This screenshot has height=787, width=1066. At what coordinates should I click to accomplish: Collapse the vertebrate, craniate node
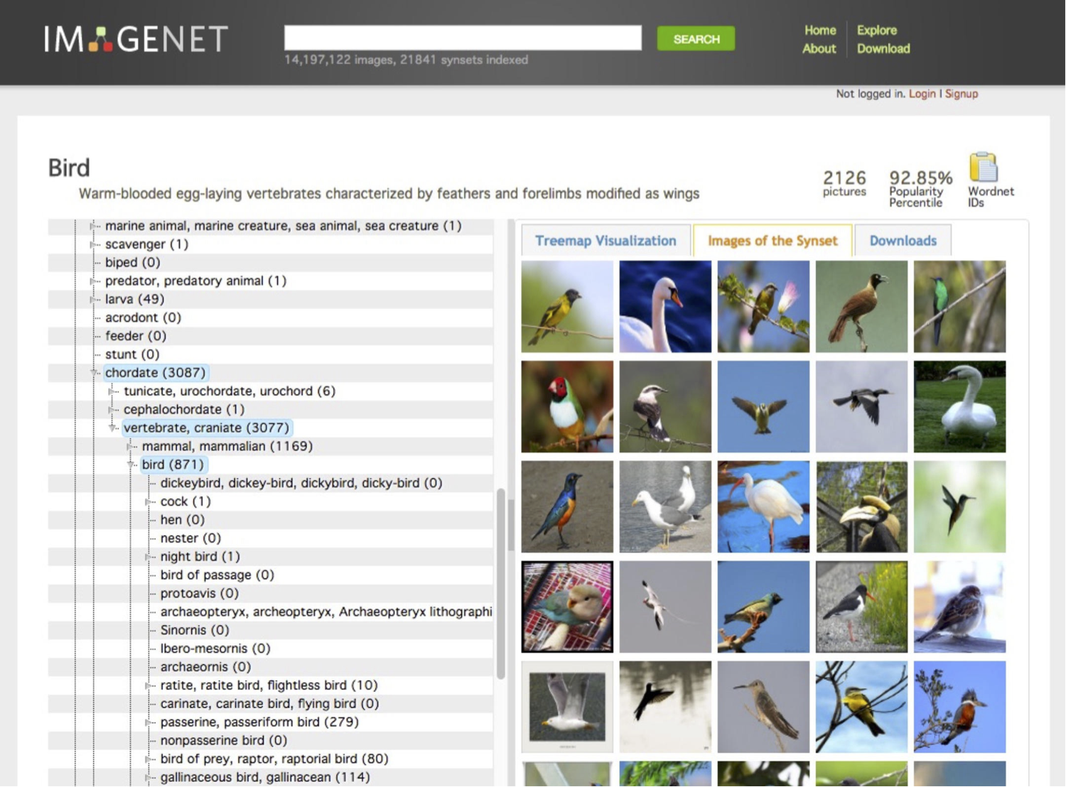click(x=112, y=428)
